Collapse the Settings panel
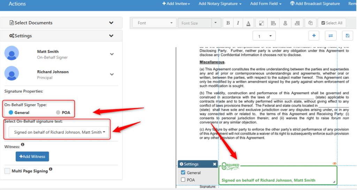The width and height of the screenshot is (357, 190). 111,36
